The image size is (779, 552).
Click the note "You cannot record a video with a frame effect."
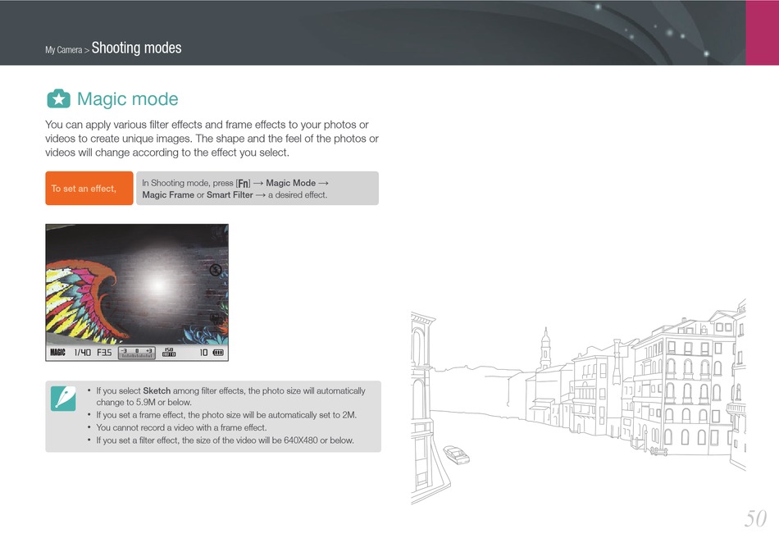point(181,427)
